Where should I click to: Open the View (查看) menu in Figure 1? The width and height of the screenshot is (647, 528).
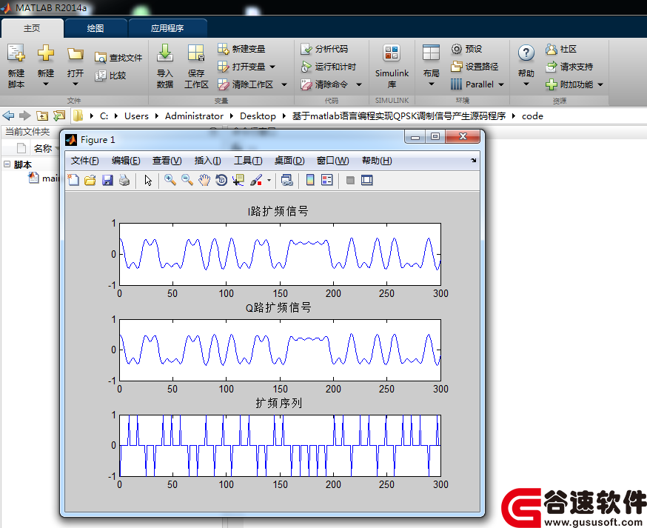(x=167, y=161)
